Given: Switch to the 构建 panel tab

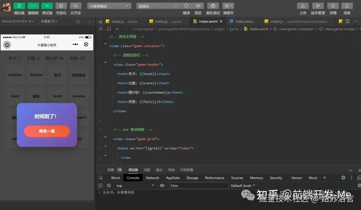Looking at the screenshot, I should coord(111,170).
